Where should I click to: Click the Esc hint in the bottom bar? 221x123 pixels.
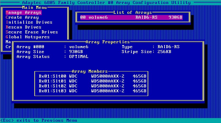39,121
